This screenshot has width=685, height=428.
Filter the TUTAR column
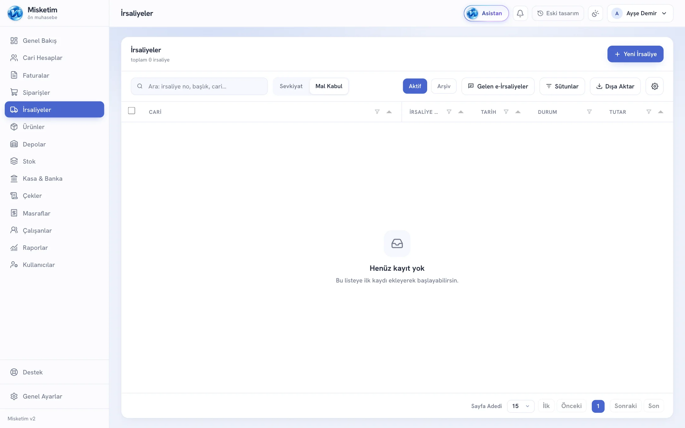click(x=649, y=112)
